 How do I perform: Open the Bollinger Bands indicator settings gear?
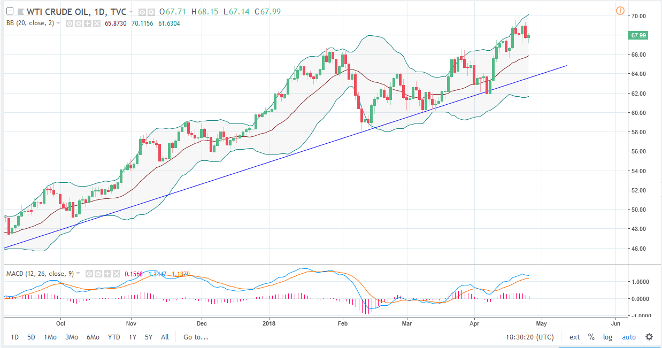[x=79, y=24]
